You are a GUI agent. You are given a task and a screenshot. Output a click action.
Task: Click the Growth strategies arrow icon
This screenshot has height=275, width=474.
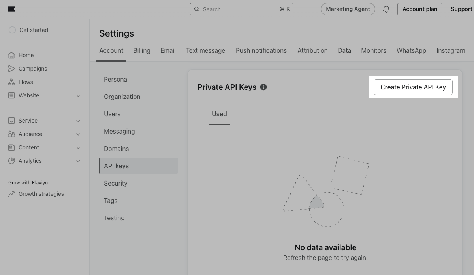click(x=11, y=194)
